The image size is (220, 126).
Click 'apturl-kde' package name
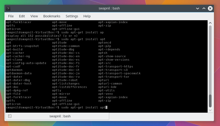click(x=107, y=87)
